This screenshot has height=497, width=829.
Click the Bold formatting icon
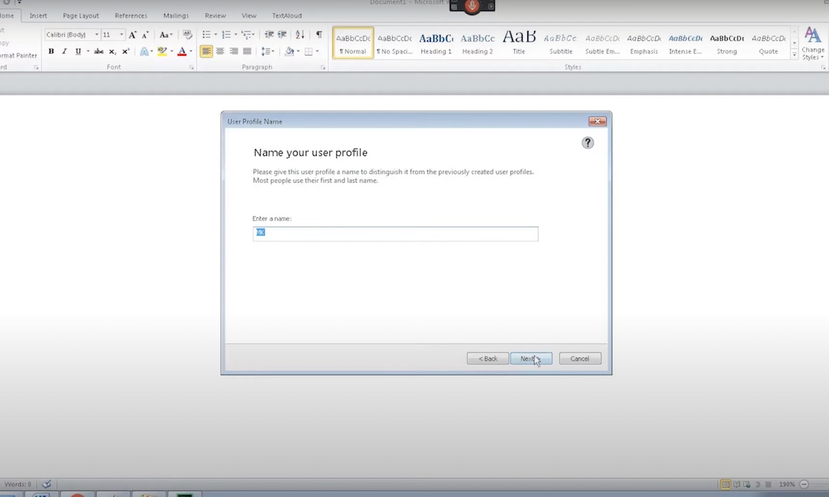[51, 52]
